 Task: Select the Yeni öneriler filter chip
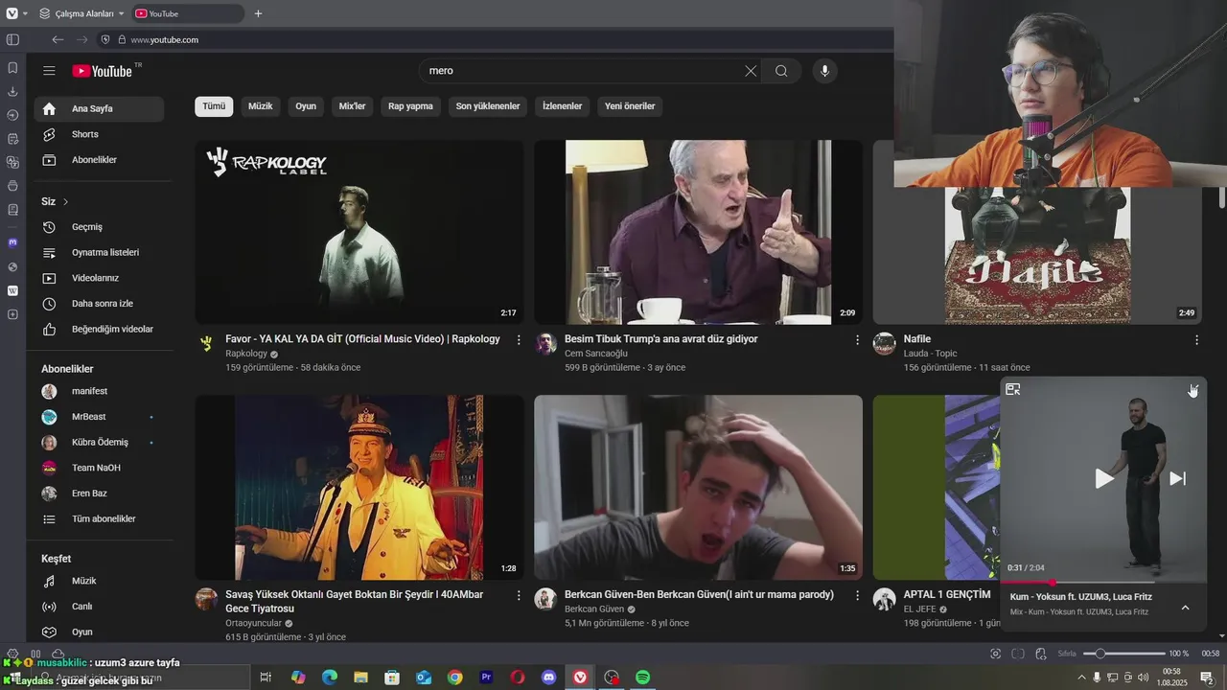(x=630, y=106)
